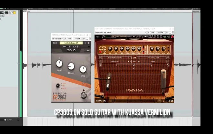The height and width of the screenshot is (134, 213).
Task: Click wet/dry knob in Vermilion window header
Action: (170, 33)
